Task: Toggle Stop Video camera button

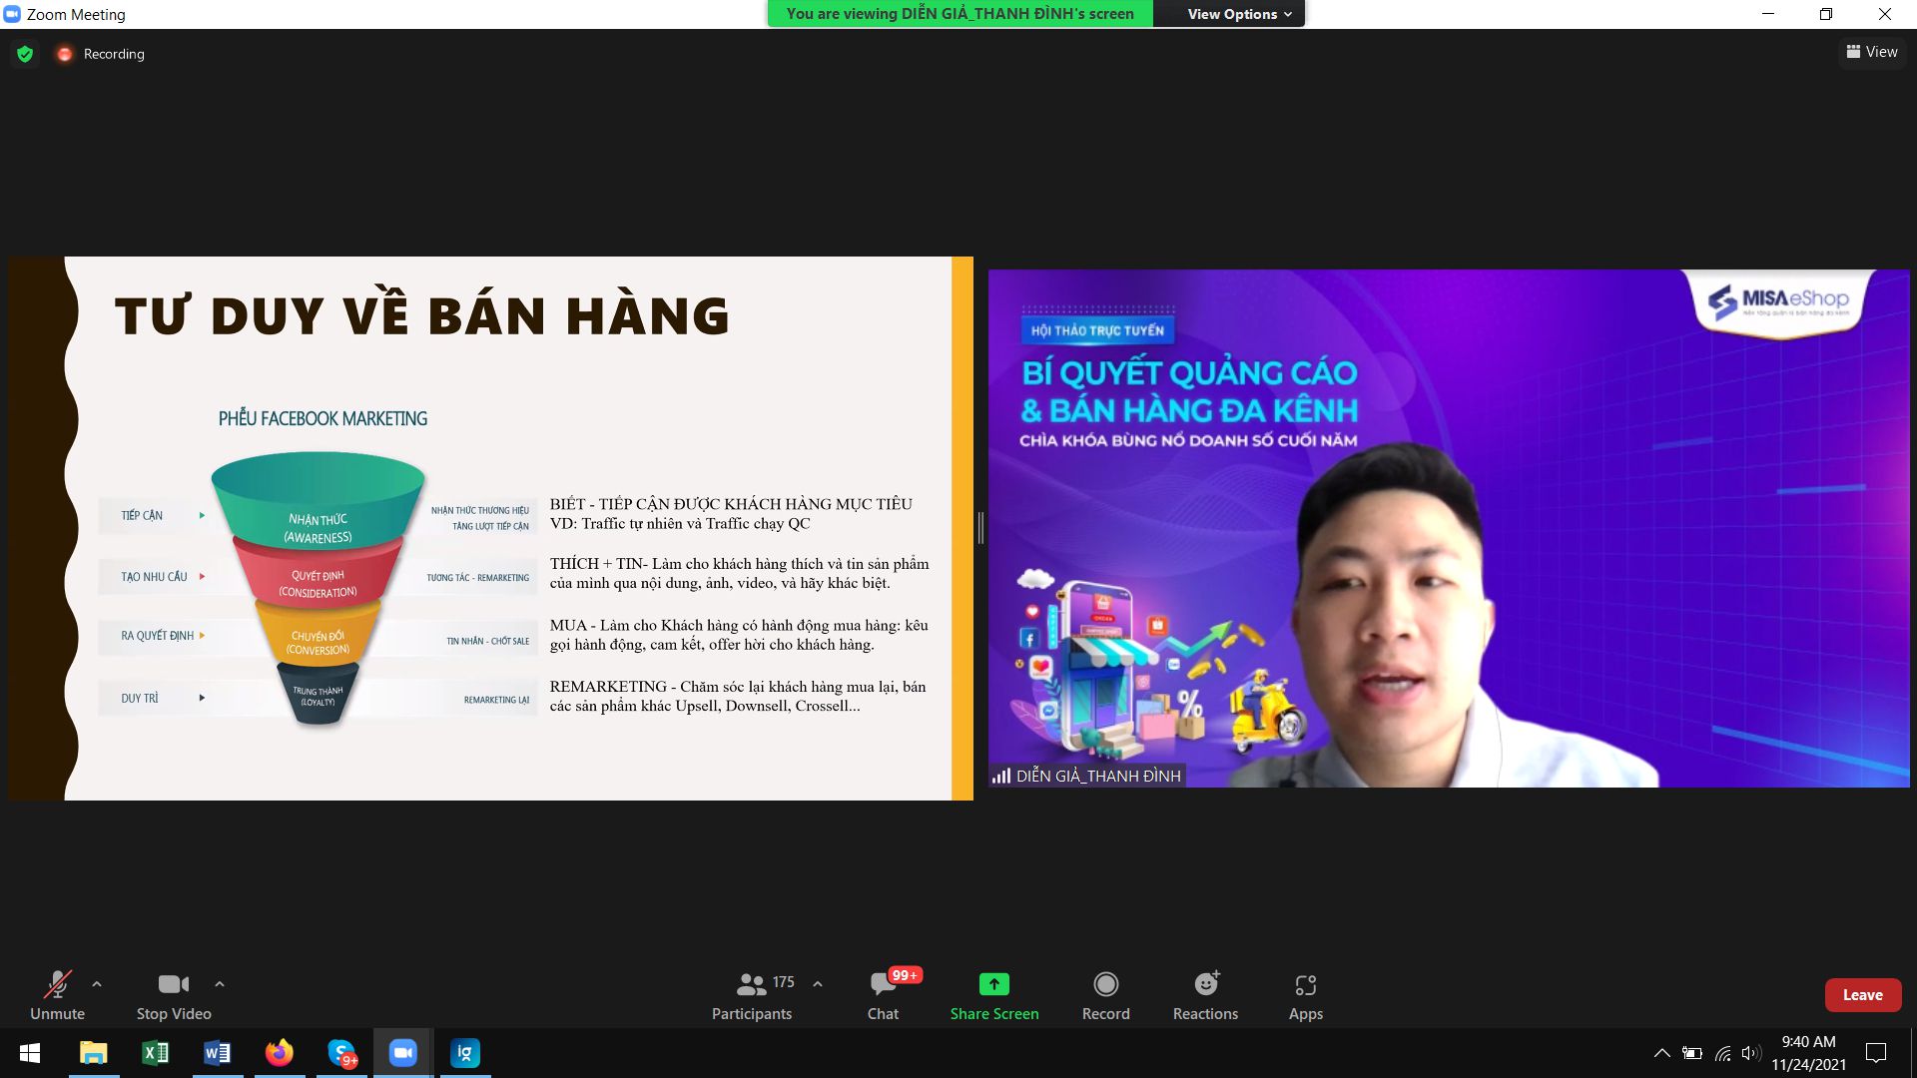Action: (173, 985)
